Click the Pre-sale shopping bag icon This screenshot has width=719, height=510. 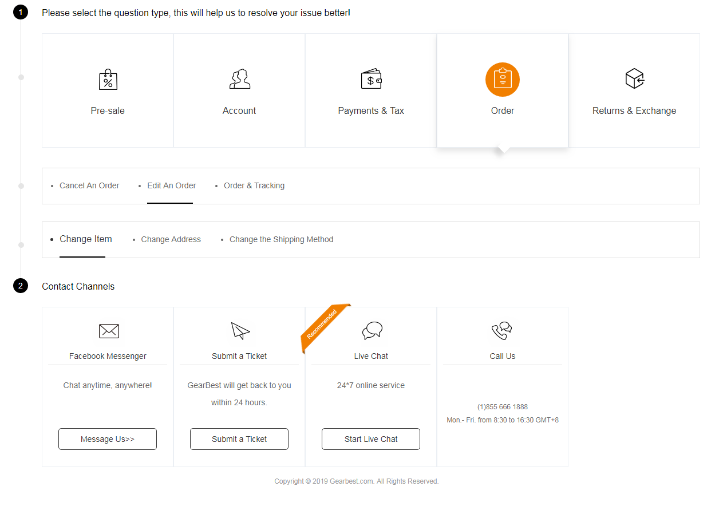[x=108, y=80]
